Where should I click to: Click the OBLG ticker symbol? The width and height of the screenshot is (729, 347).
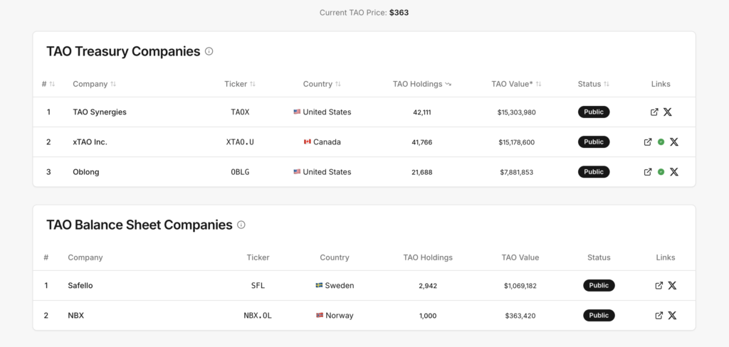pyautogui.click(x=240, y=172)
